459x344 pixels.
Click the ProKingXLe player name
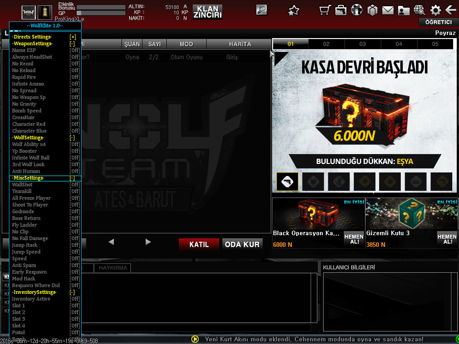coord(69,19)
